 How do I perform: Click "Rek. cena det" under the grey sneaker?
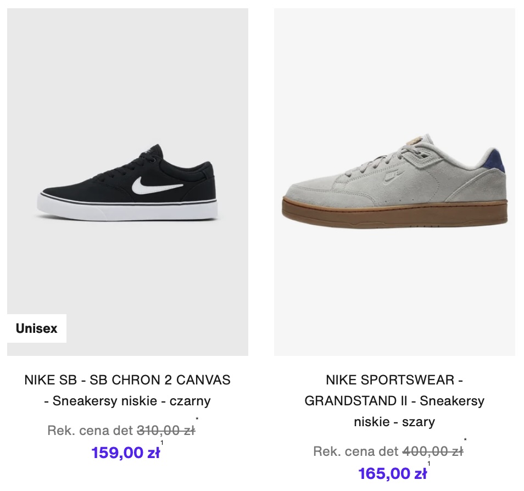(x=356, y=451)
